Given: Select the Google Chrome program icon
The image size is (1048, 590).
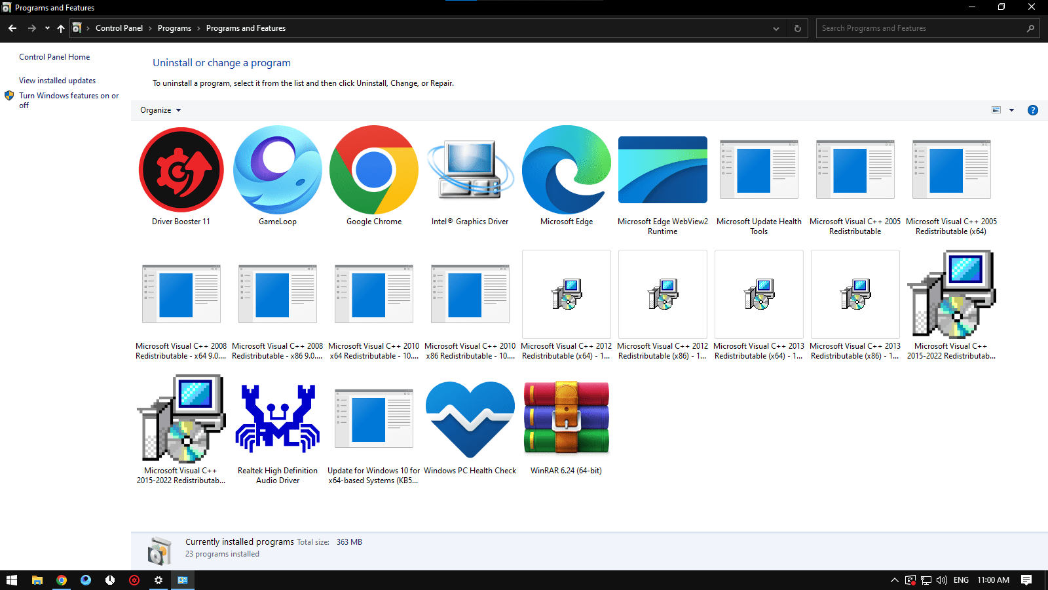Looking at the screenshot, I should coord(374,170).
